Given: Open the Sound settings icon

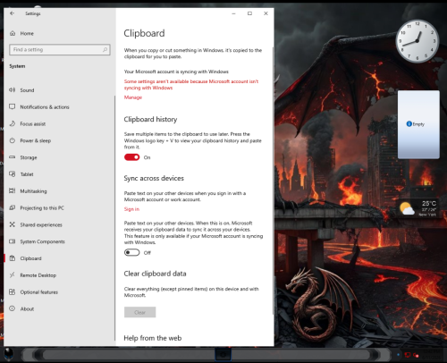Looking at the screenshot, I should [x=13, y=90].
